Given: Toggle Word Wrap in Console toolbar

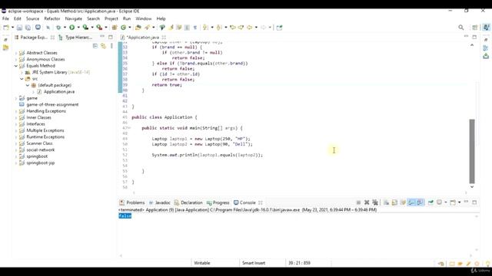Looking at the screenshot, I should coord(403,202).
